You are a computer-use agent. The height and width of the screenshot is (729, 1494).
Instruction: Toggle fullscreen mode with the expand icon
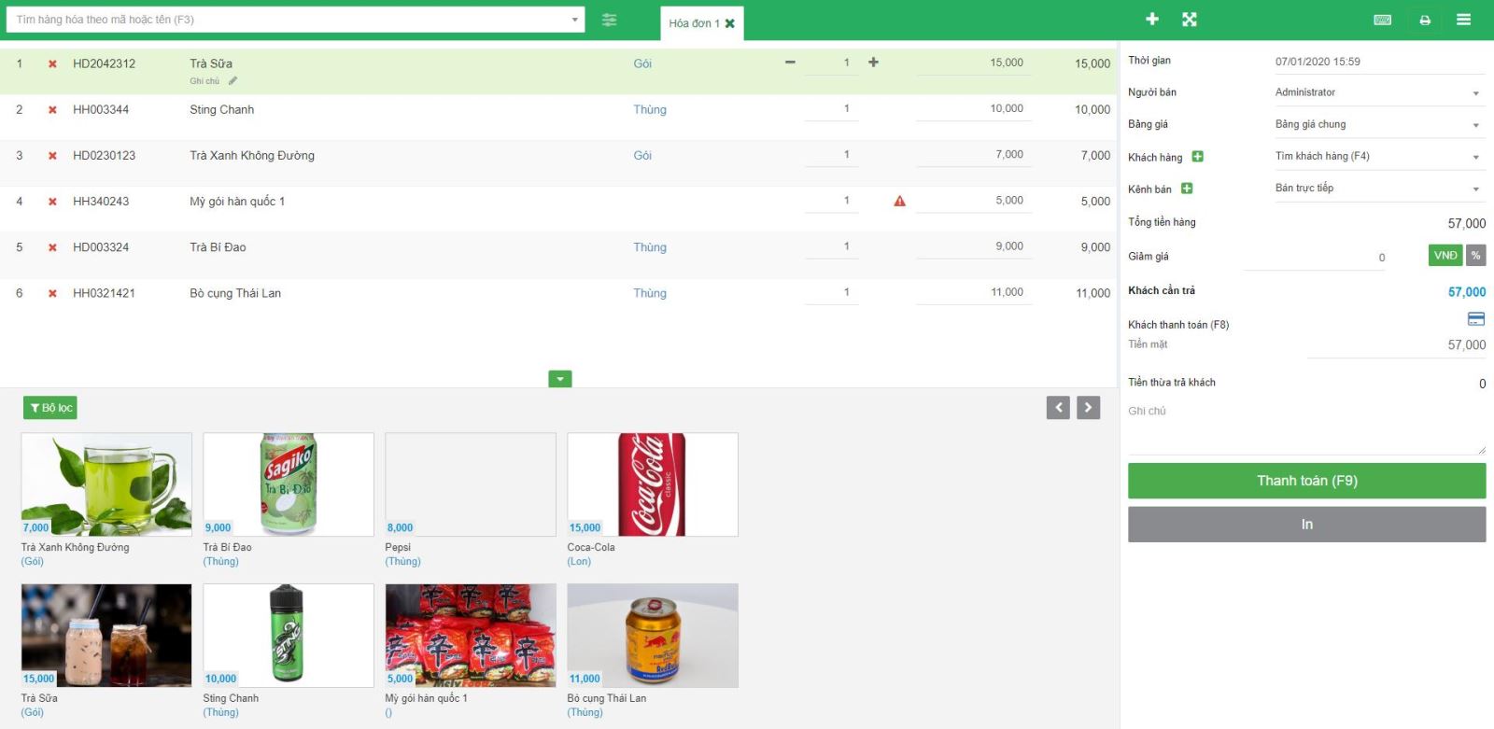[x=1189, y=20]
